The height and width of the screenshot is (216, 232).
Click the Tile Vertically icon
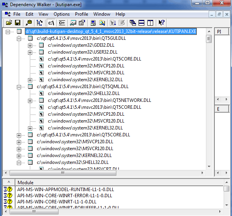(x=150, y=23)
